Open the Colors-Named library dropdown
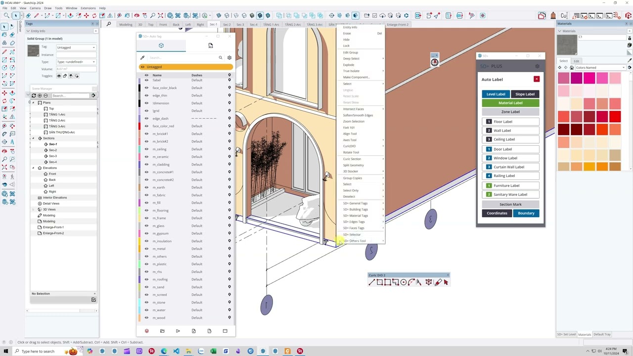633x356 pixels. (x=600, y=68)
